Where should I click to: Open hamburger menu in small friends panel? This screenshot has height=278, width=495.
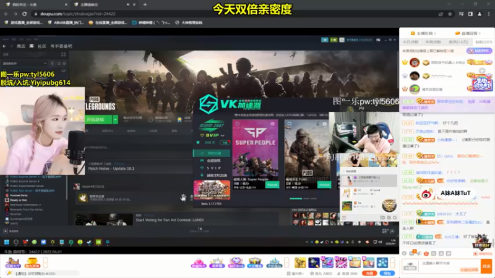click(x=344, y=217)
